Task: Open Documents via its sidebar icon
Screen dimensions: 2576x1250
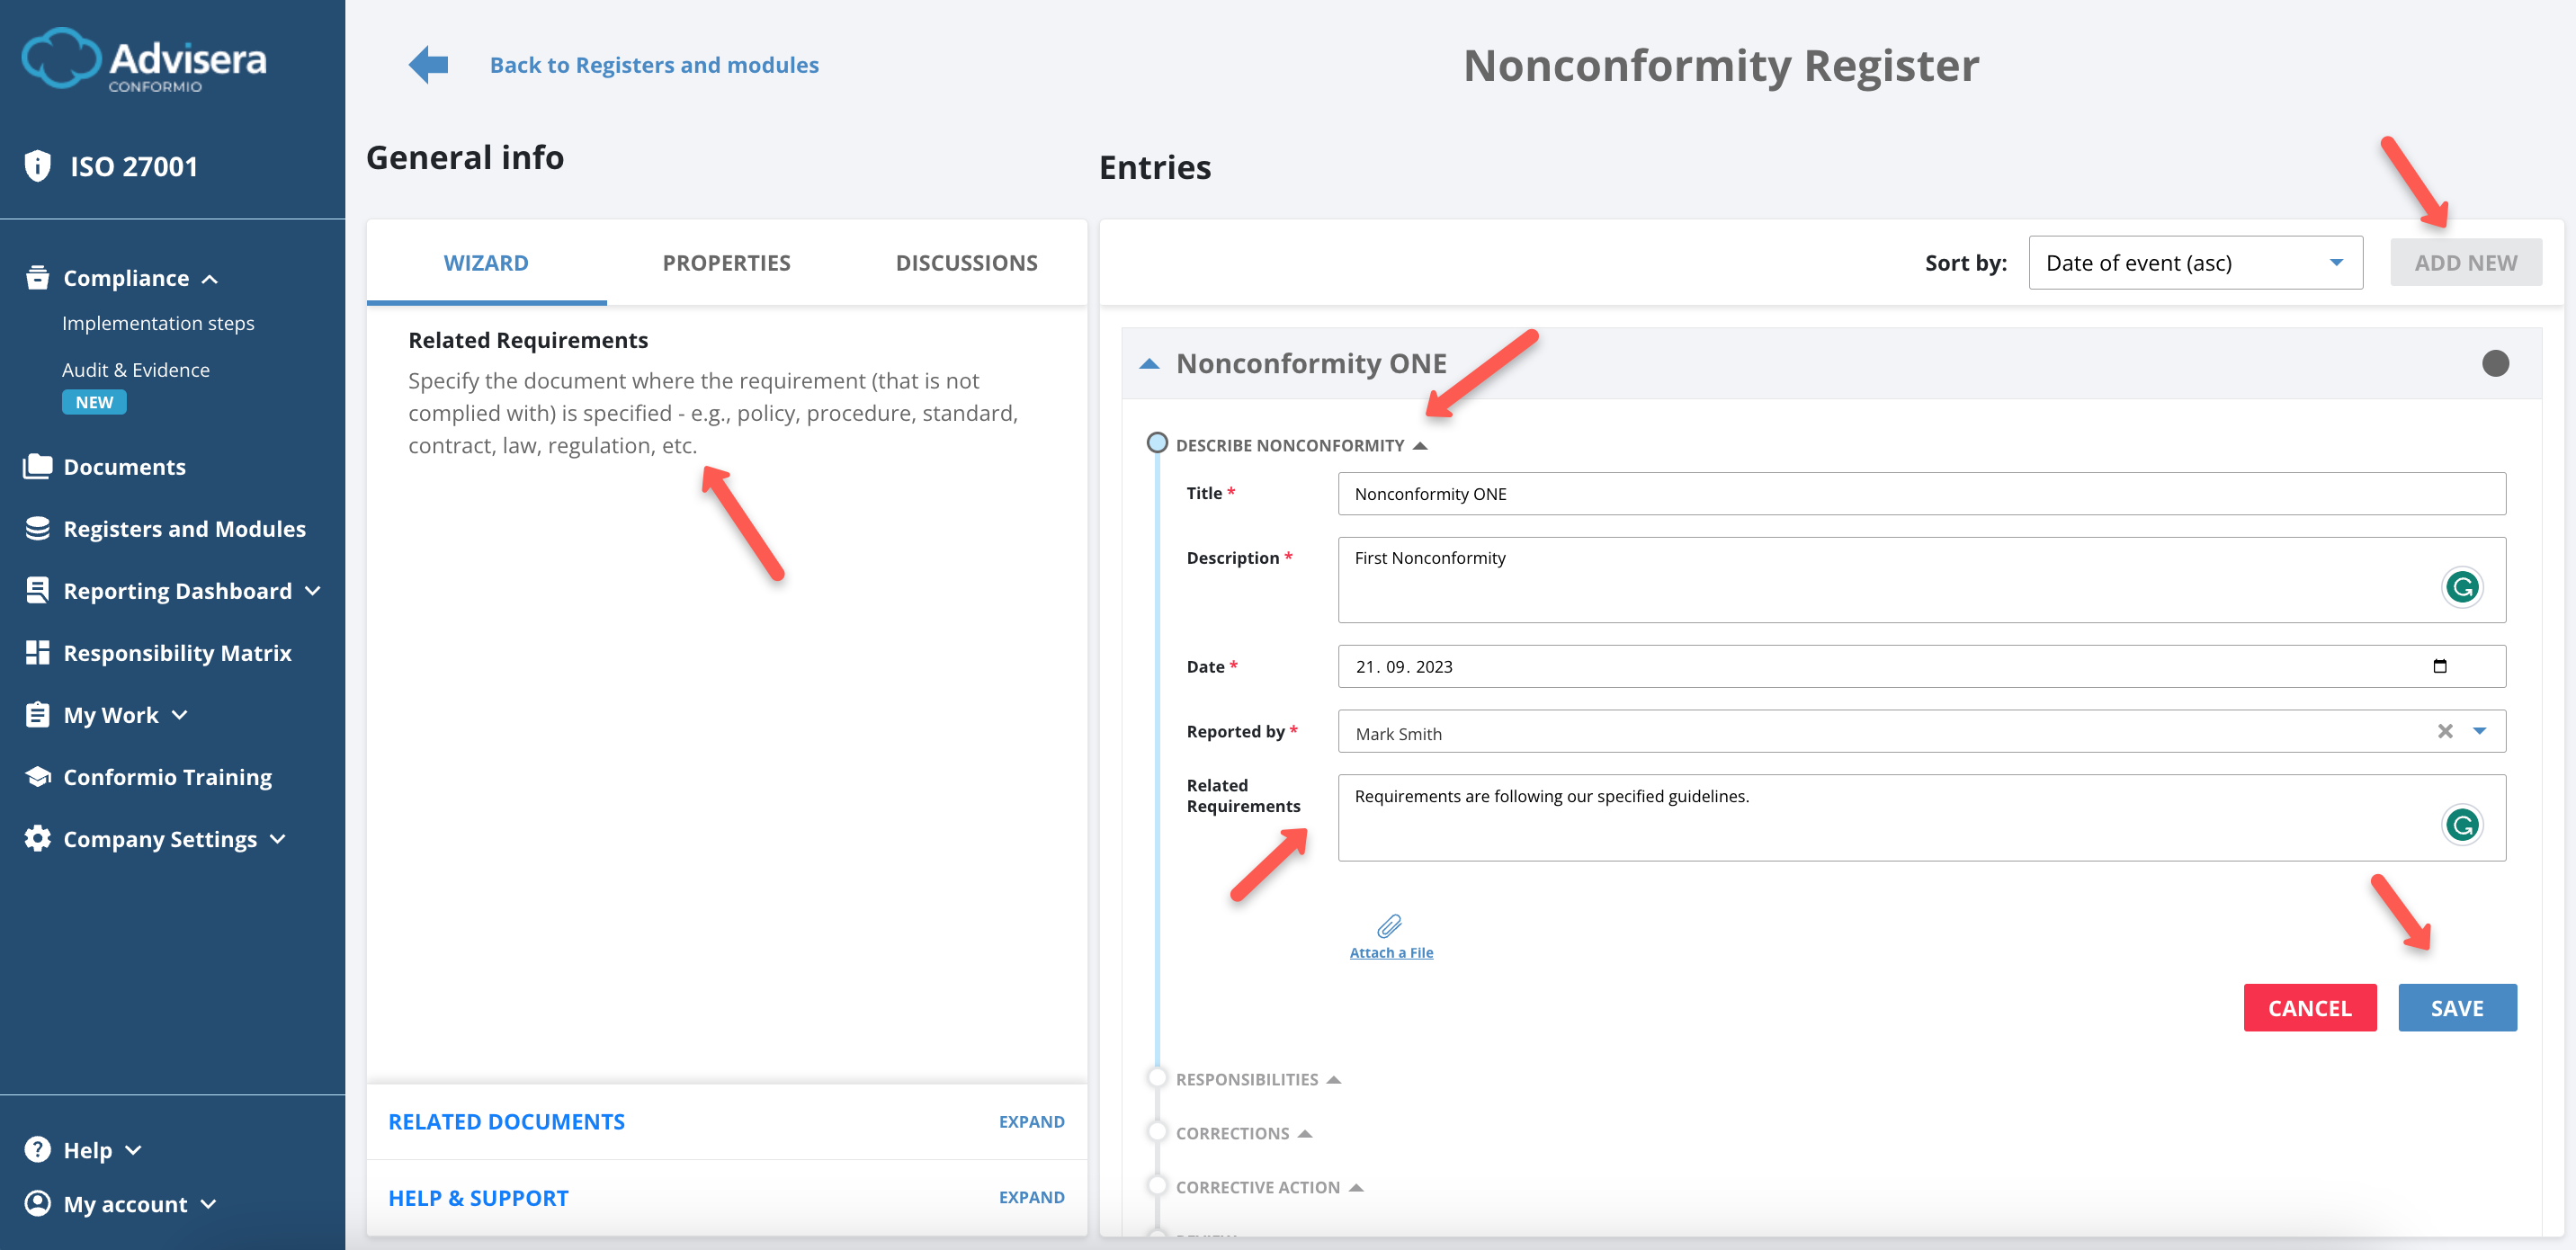Action: tap(37, 466)
